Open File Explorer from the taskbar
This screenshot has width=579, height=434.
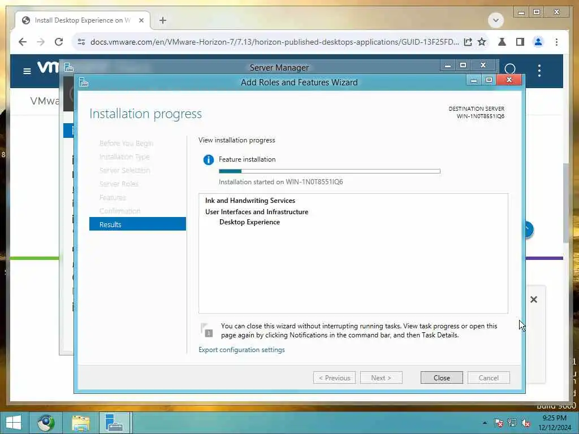81,423
